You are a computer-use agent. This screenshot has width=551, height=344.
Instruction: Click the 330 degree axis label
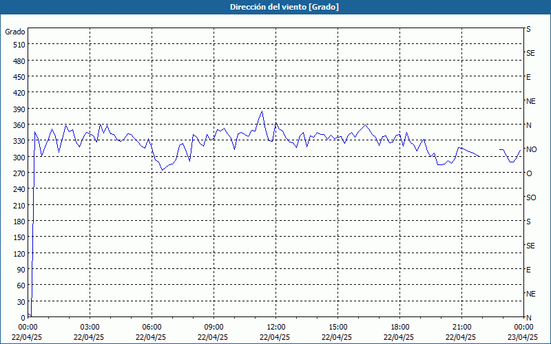point(20,141)
